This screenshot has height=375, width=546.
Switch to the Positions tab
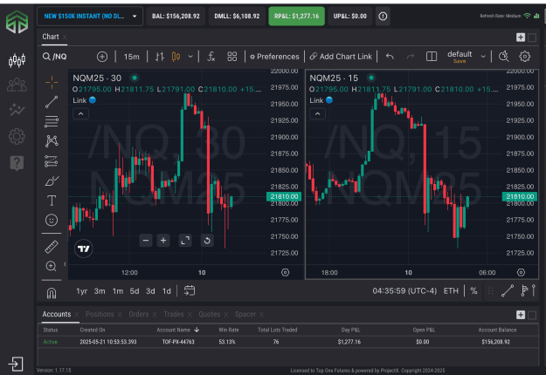click(100, 314)
